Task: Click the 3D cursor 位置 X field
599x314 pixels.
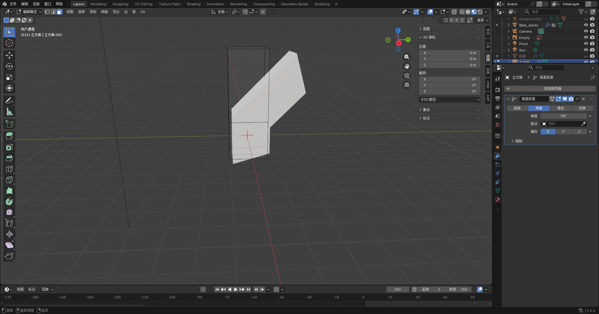Action: pos(449,53)
